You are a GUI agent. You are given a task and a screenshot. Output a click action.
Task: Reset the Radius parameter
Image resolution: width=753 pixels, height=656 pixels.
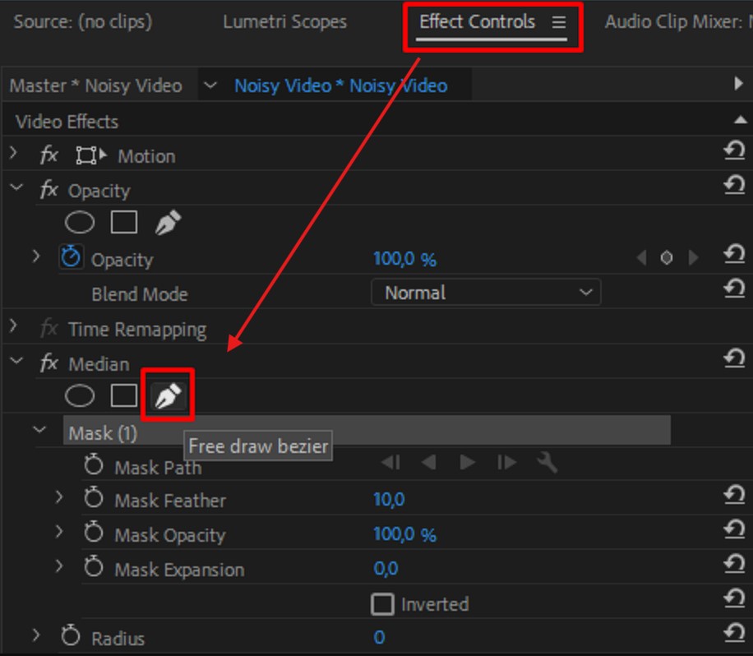(735, 634)
